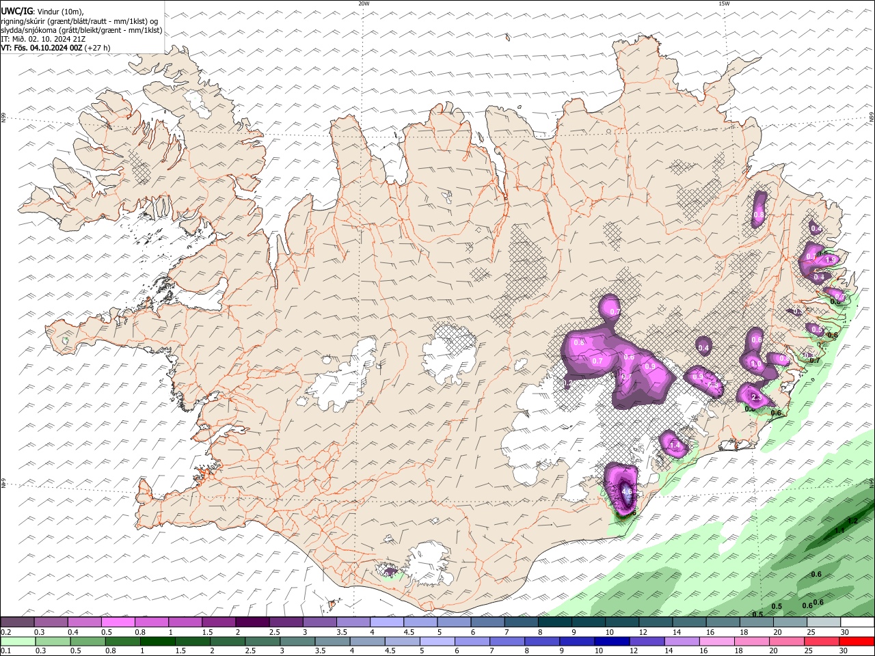Click the lower legend swatch between 0.5 and 0.8

(x=88, y=642)
